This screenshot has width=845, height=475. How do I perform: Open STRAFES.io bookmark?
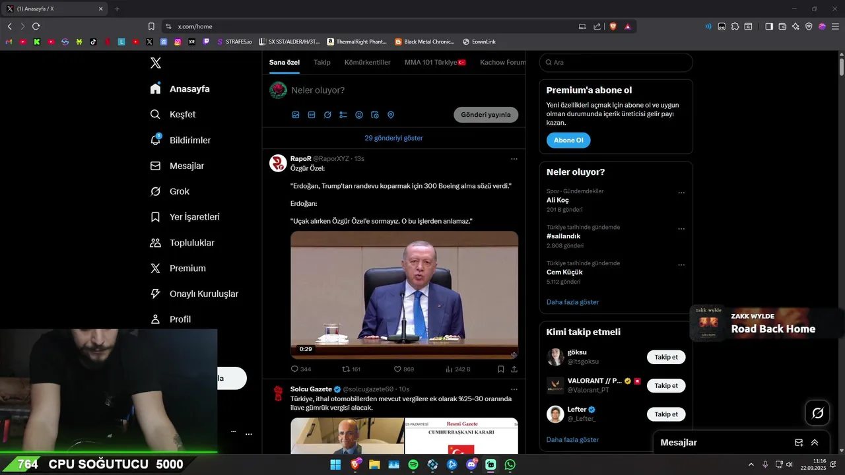coord(234,42)
